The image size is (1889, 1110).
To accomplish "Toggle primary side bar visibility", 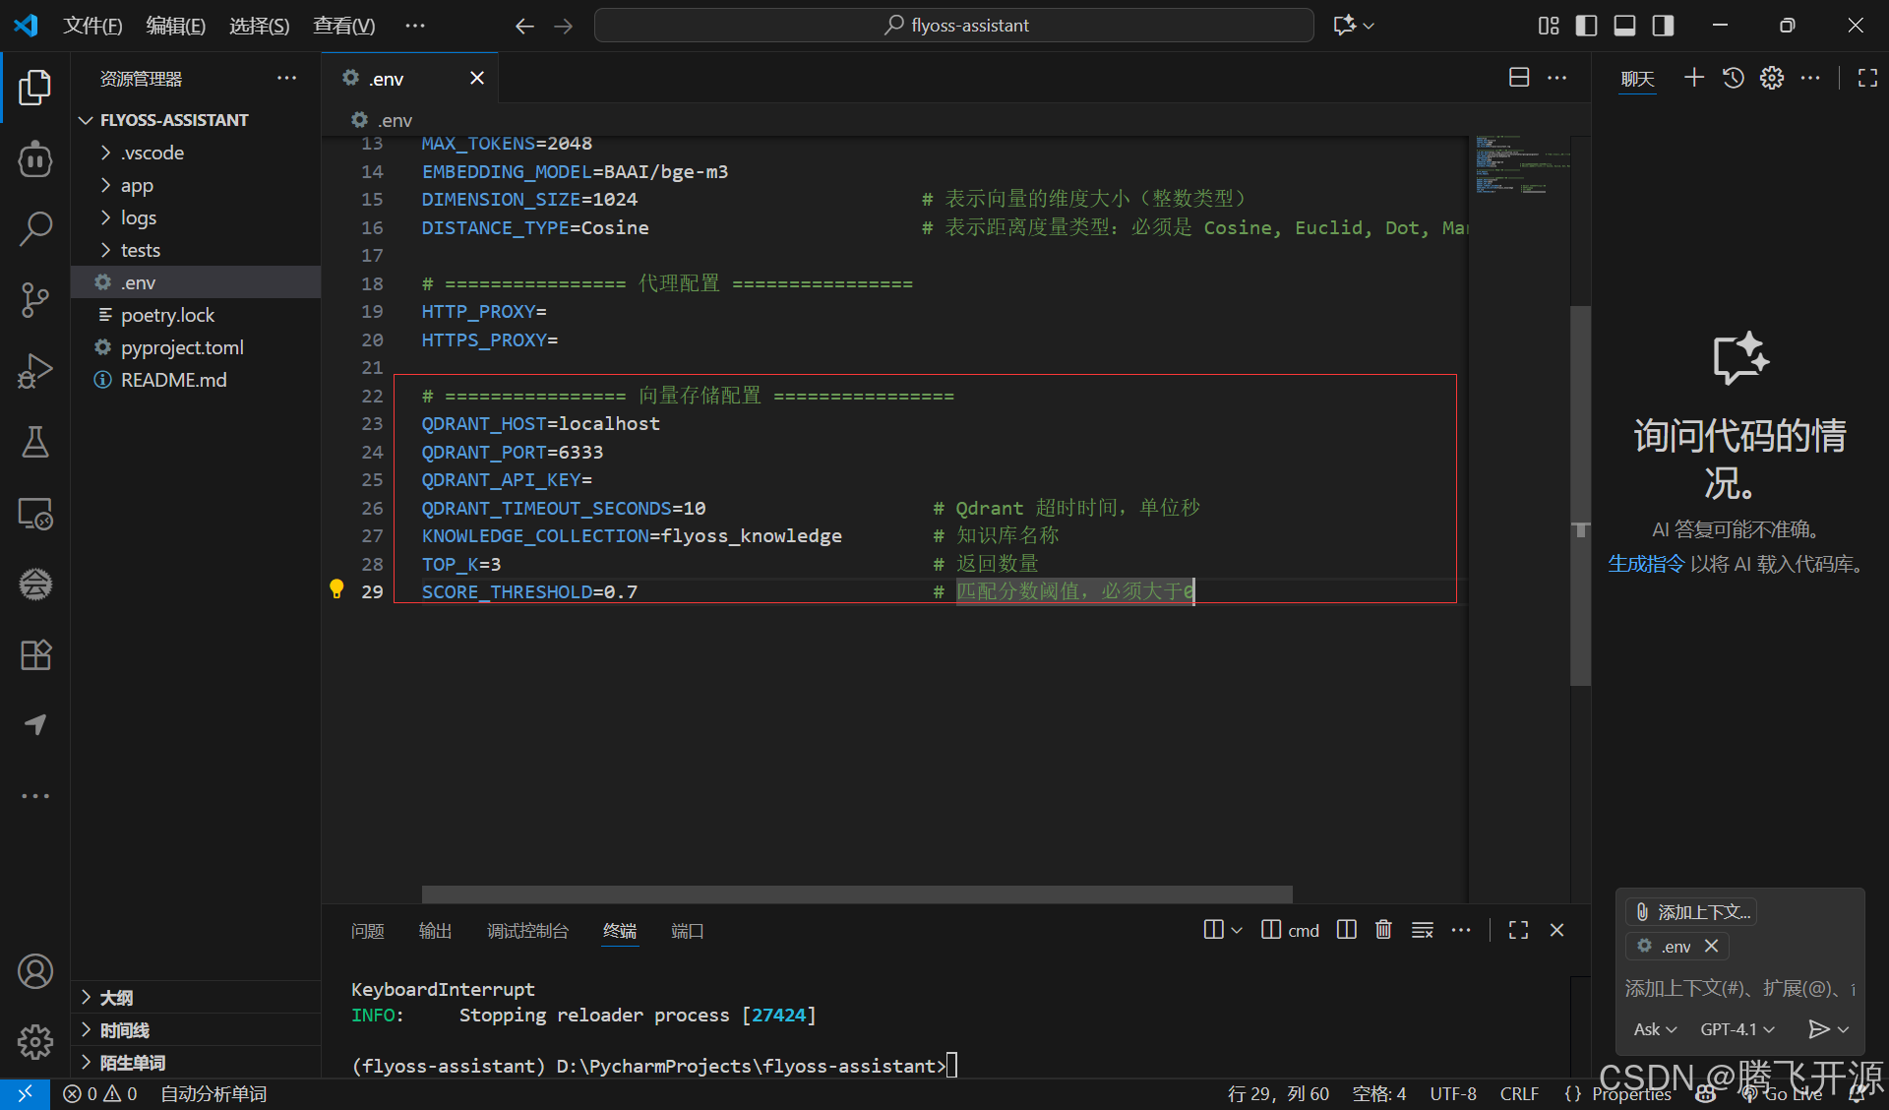I will 1586,26.
